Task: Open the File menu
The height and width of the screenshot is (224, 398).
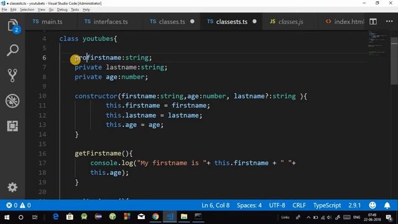Action: (x=4, y=10)
